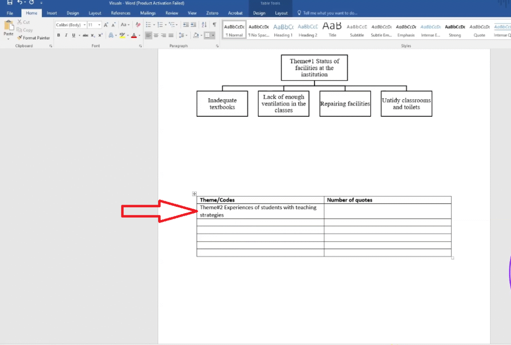Open the Insert ribbon tab

tap(52, 13)
